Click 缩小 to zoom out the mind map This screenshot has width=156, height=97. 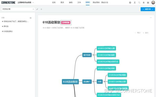[x=138, y=33]
